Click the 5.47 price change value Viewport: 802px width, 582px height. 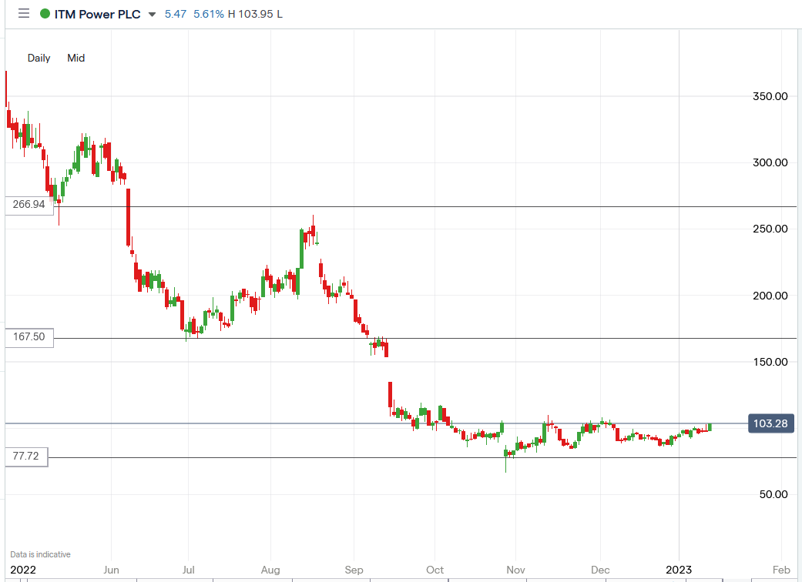point(176,15)
